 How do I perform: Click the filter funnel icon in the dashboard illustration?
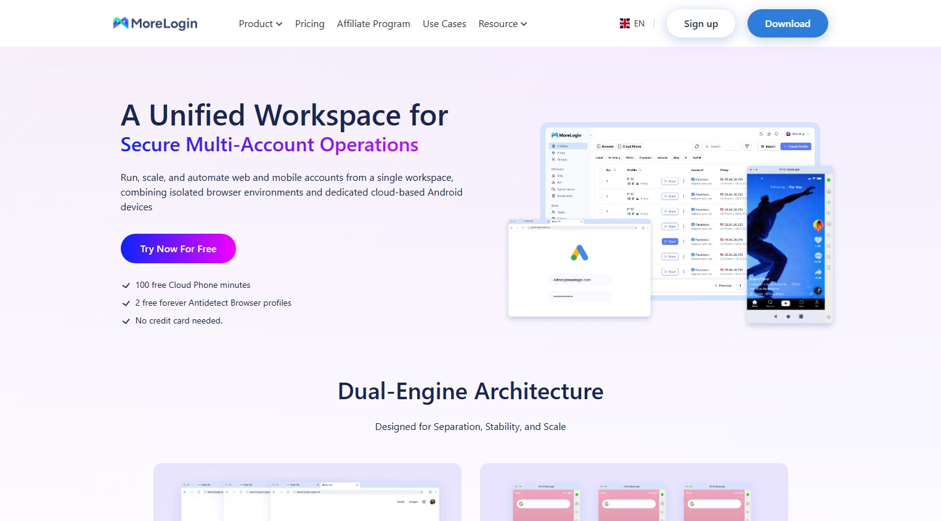pyautogui.click(x=747, y=146)
